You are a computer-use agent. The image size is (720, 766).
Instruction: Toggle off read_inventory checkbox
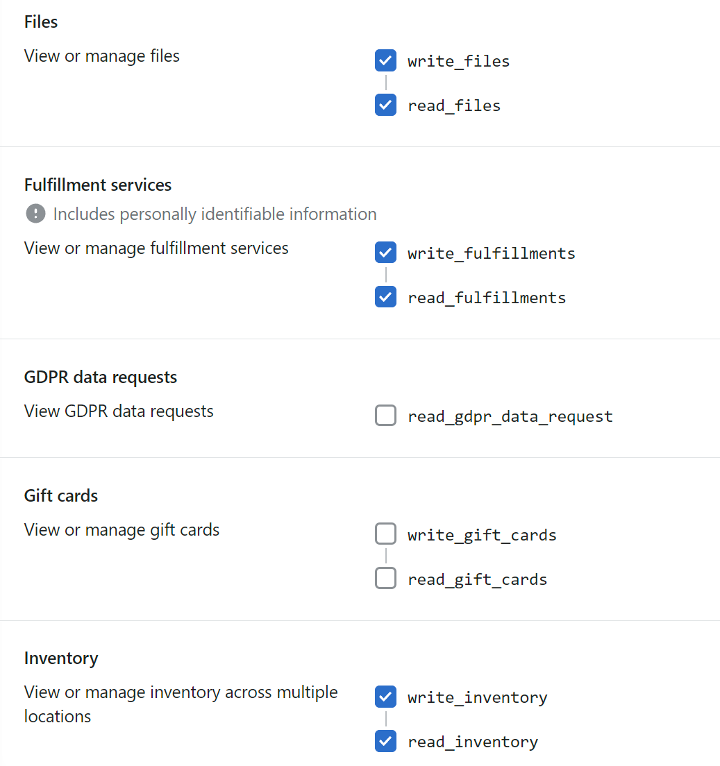pos(385,742)
